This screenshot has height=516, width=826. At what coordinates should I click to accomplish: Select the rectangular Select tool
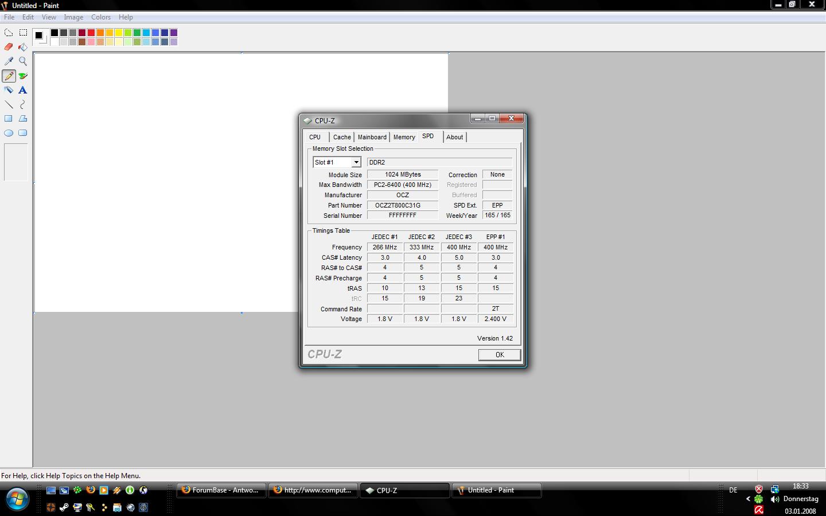point(23,33)
